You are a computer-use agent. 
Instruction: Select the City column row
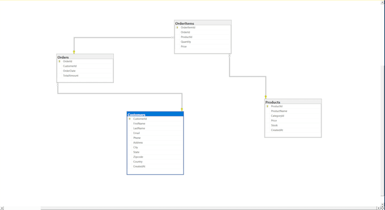coord(155,147)
